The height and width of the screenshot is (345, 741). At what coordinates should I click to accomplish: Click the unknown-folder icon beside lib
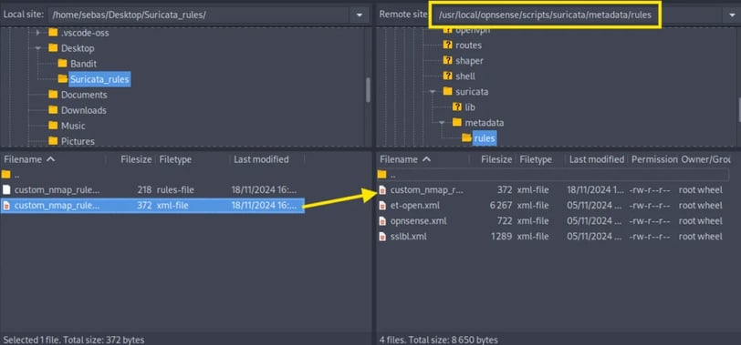[x=457, y=107]
